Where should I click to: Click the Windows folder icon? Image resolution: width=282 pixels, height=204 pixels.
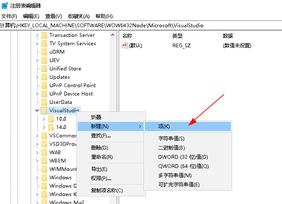(x=44, y=178)
